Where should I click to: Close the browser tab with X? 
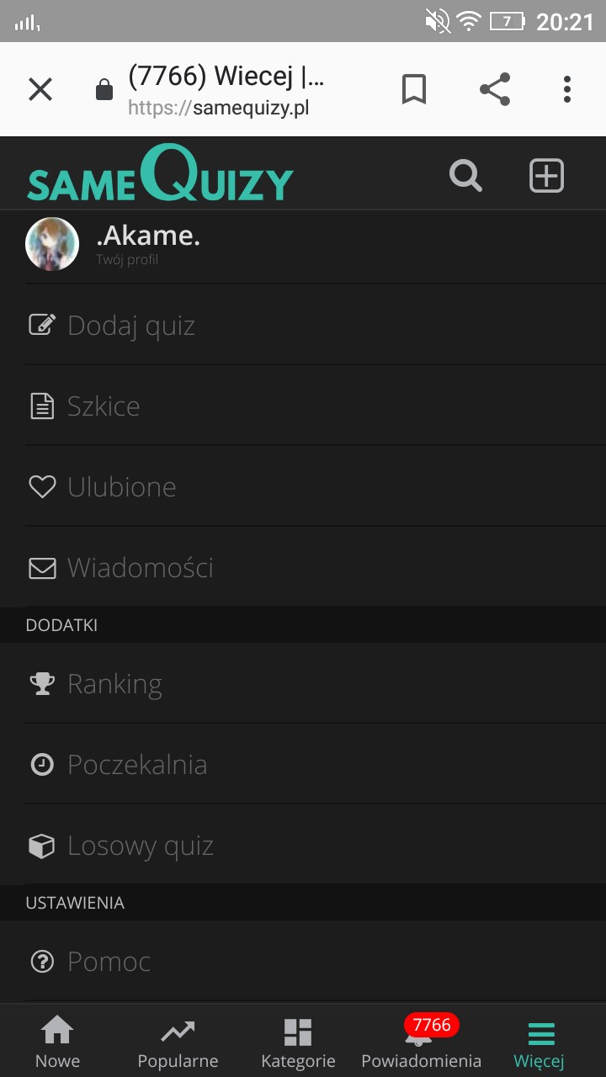[x=40, y=88]
